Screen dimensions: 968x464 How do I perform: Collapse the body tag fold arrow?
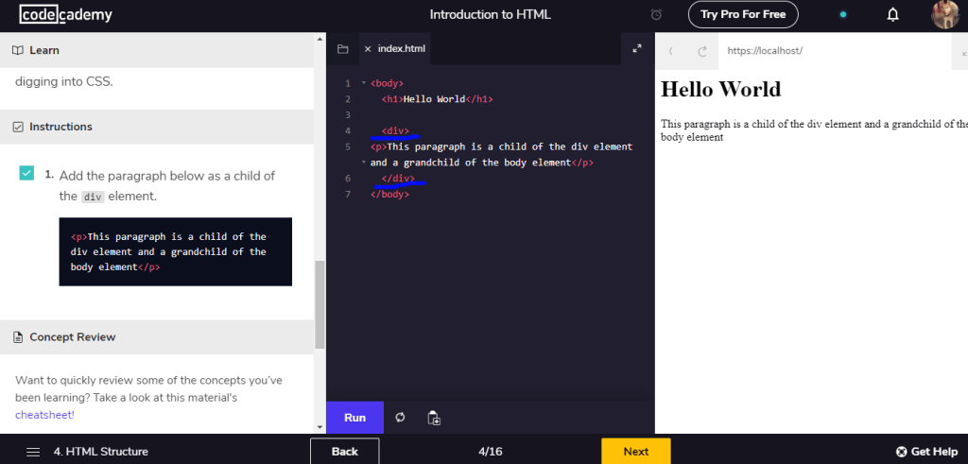point(364,83)
